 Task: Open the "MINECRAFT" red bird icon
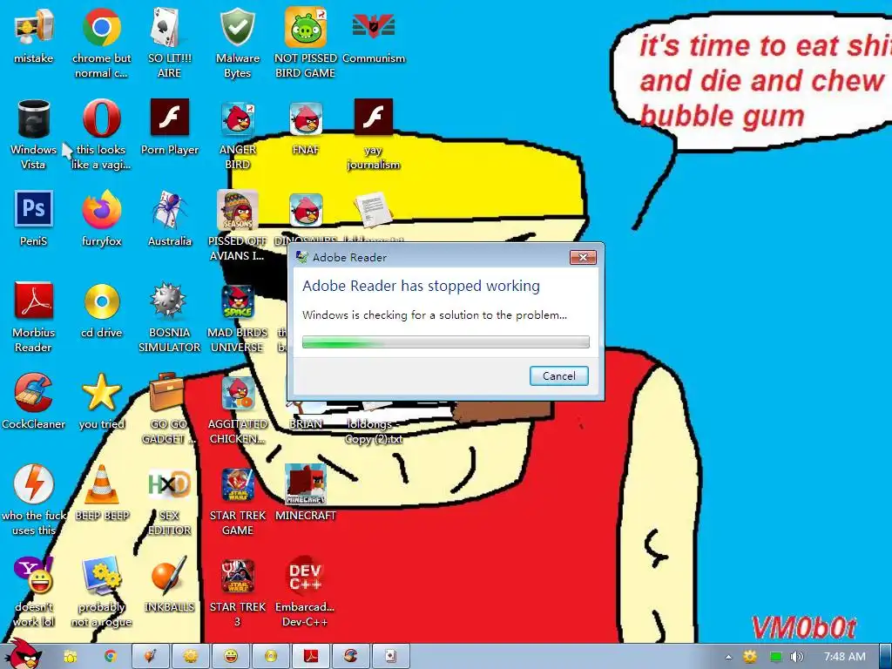pyautogui.click(x=306, y=493)
